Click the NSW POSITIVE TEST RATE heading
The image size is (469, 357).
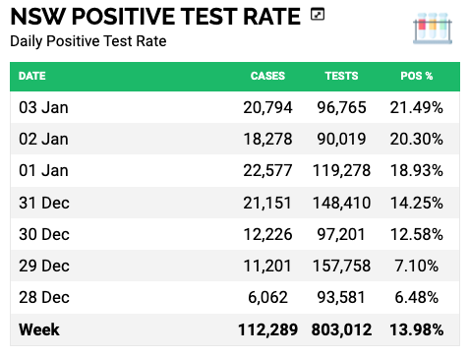(155, 16)
